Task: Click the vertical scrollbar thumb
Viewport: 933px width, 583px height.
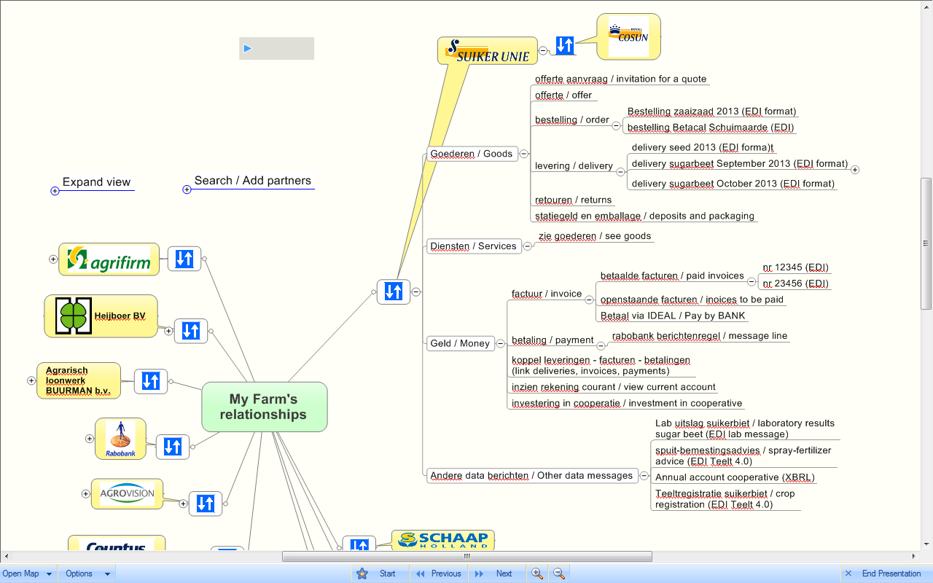Action: click(926, 243)
